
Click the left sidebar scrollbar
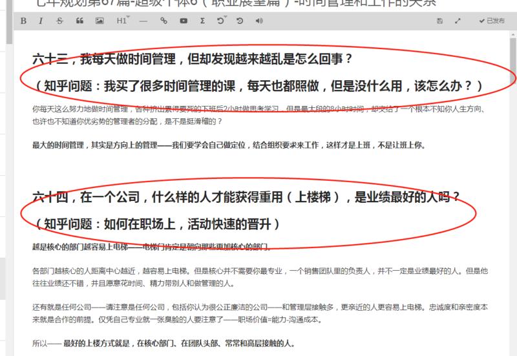click(x=9, y=22)
